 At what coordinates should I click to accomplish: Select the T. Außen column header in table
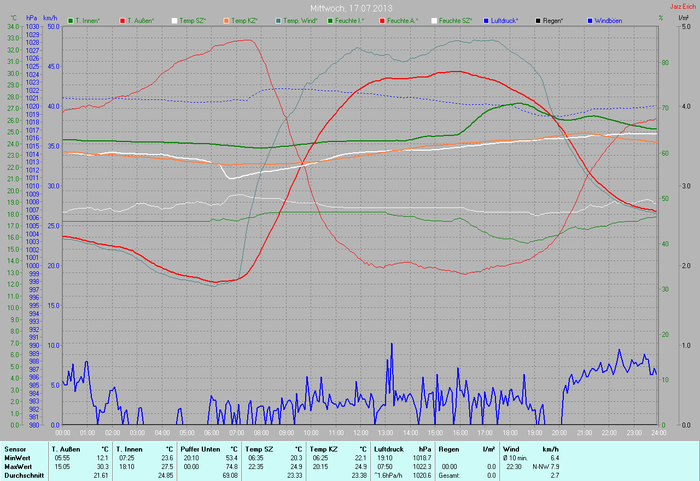point(67,449)
